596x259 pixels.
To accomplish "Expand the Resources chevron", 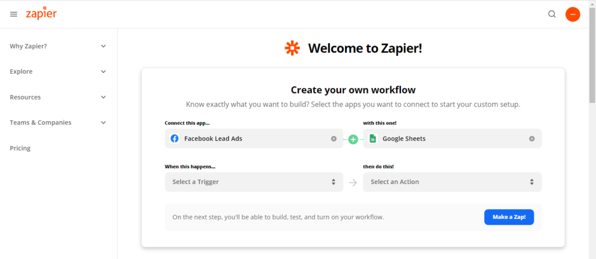I will click(104, 97).
